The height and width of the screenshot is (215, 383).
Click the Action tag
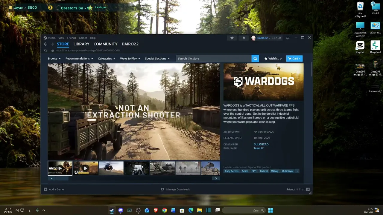[245, 171]
